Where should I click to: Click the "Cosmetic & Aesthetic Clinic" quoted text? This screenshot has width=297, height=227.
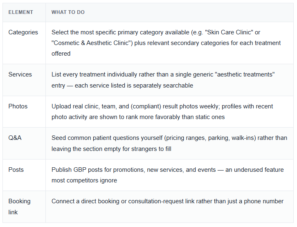[x=92, y=43]
